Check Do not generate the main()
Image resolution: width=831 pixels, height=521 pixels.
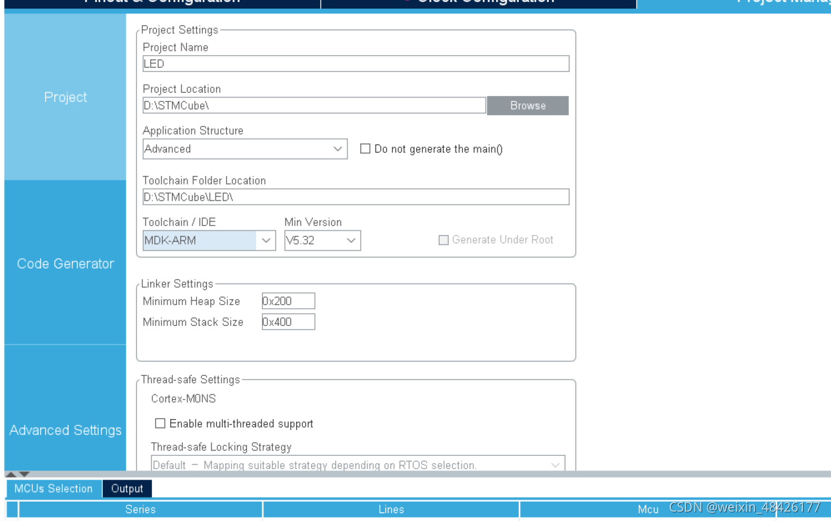[x=365, y=149]
